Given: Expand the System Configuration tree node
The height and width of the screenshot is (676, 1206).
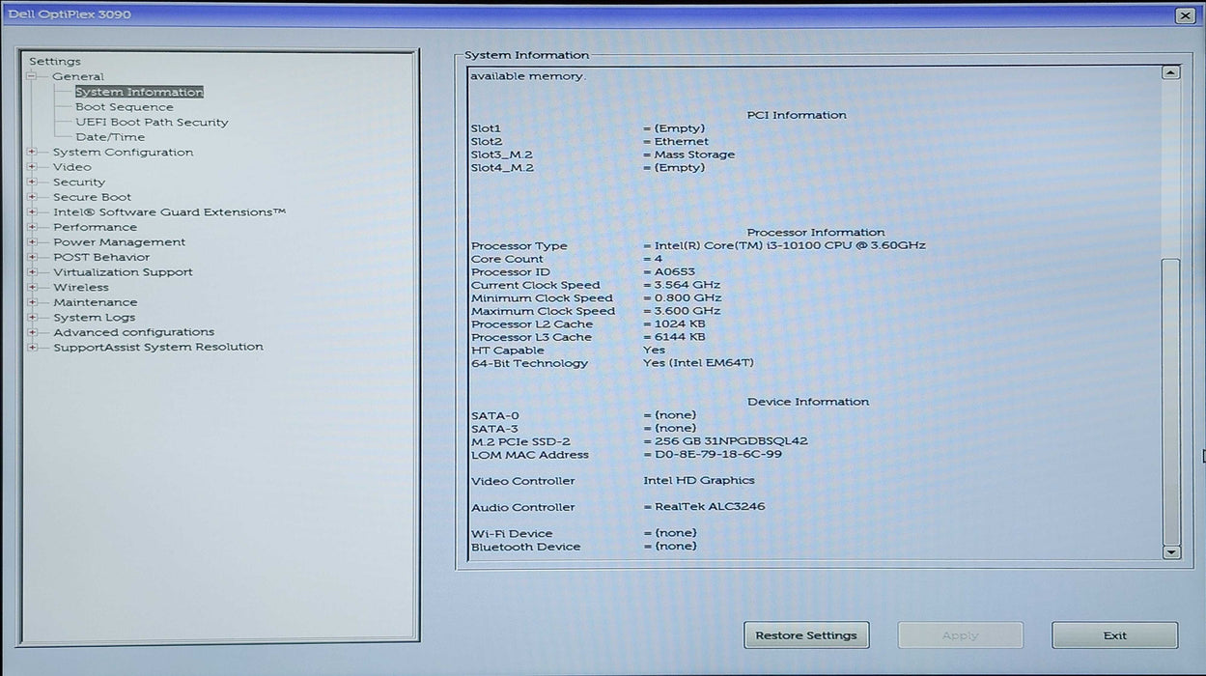Looking at the screenshot, I should click(33, 153).
